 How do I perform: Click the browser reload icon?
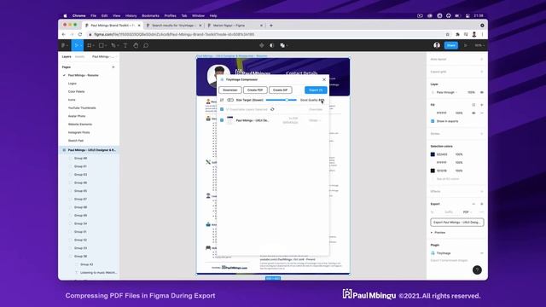pyautogui.click(x=80, y=34)
